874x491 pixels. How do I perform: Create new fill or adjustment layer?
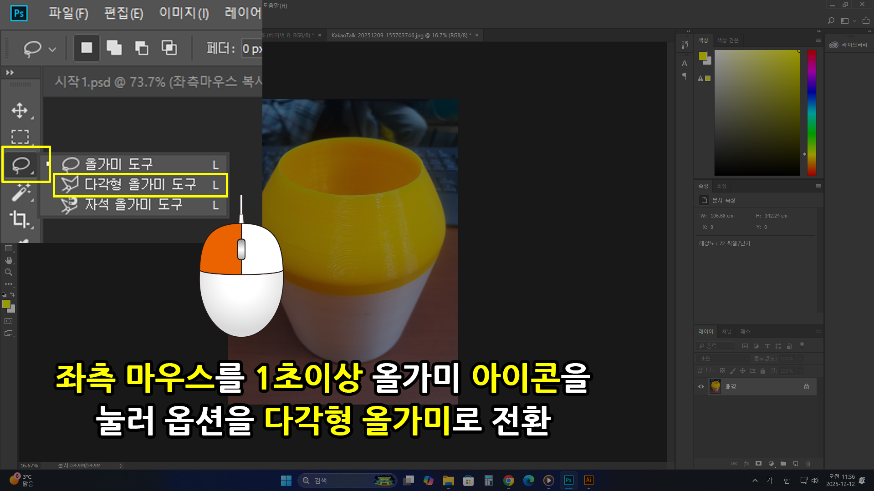coord(771,464)
